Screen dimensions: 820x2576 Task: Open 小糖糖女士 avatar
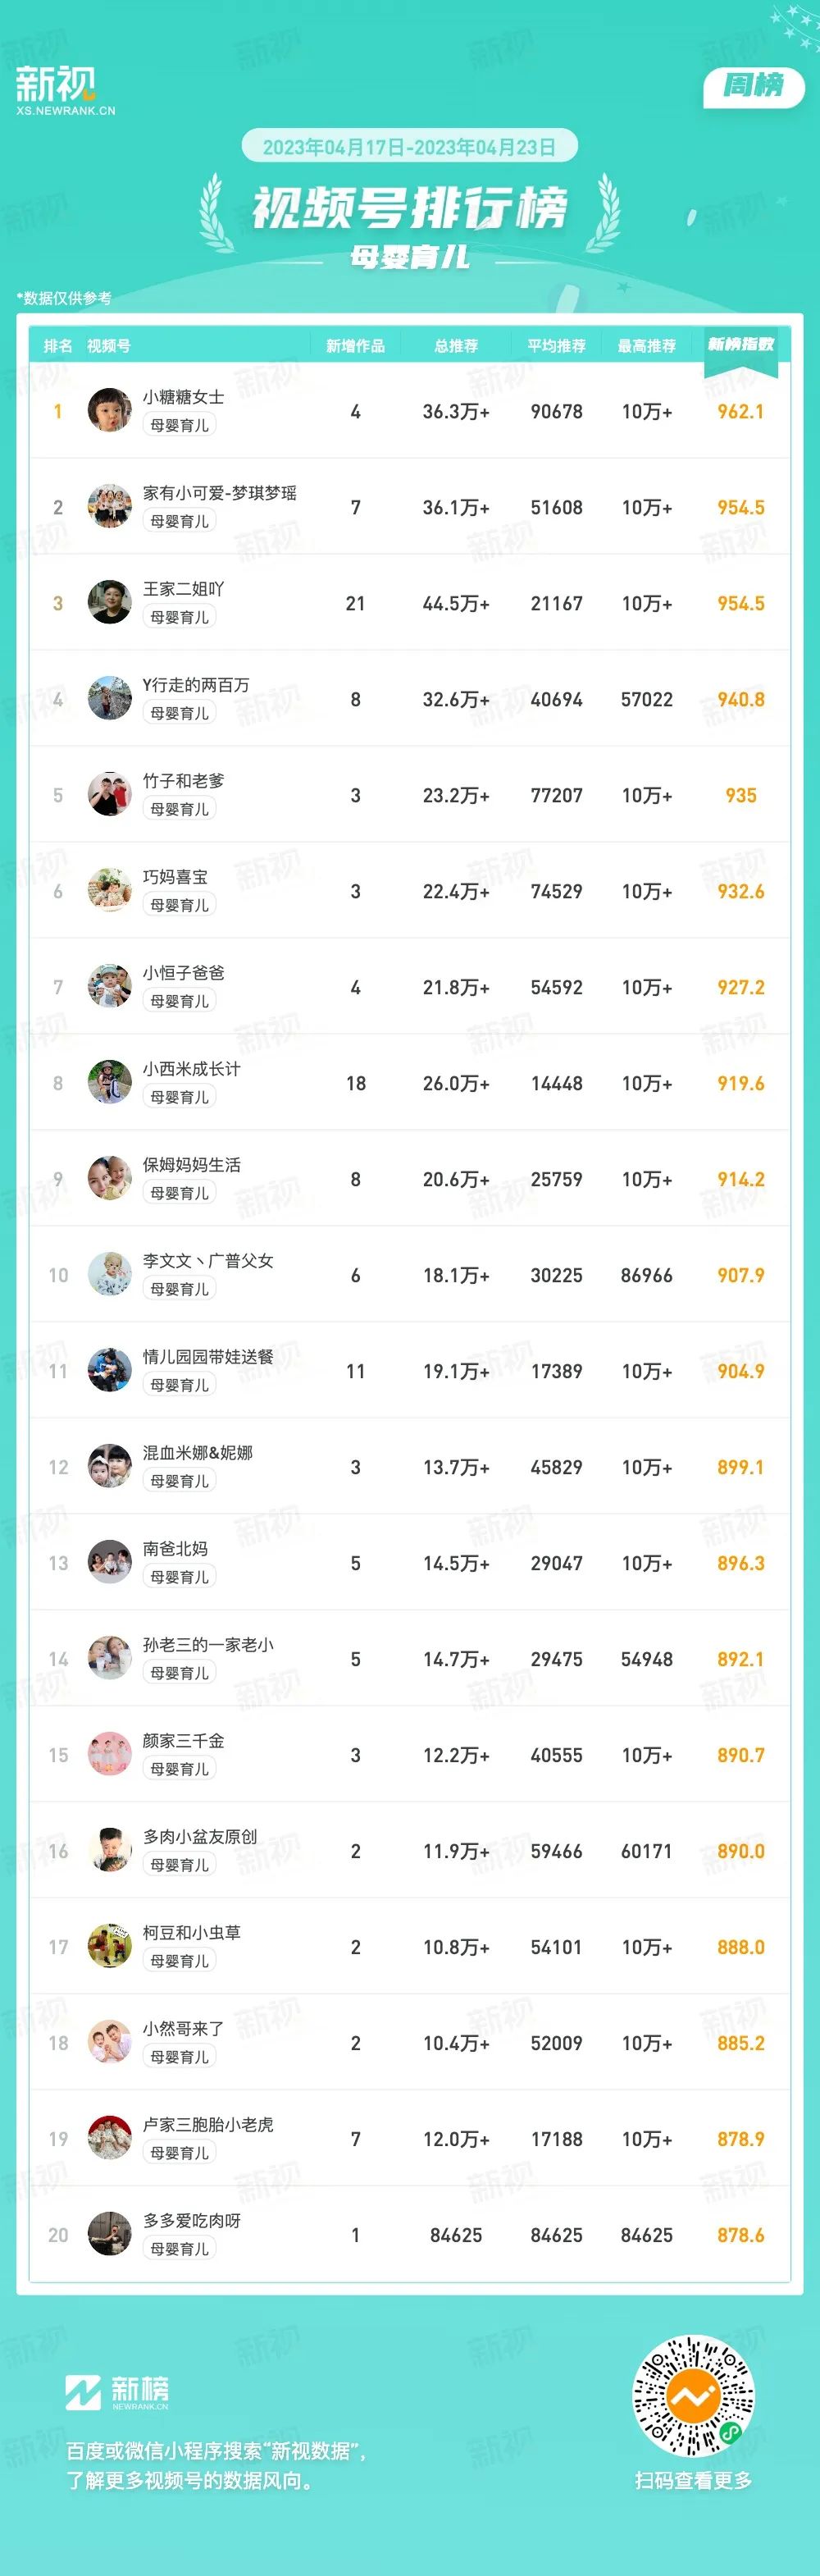tap(110, 411)
